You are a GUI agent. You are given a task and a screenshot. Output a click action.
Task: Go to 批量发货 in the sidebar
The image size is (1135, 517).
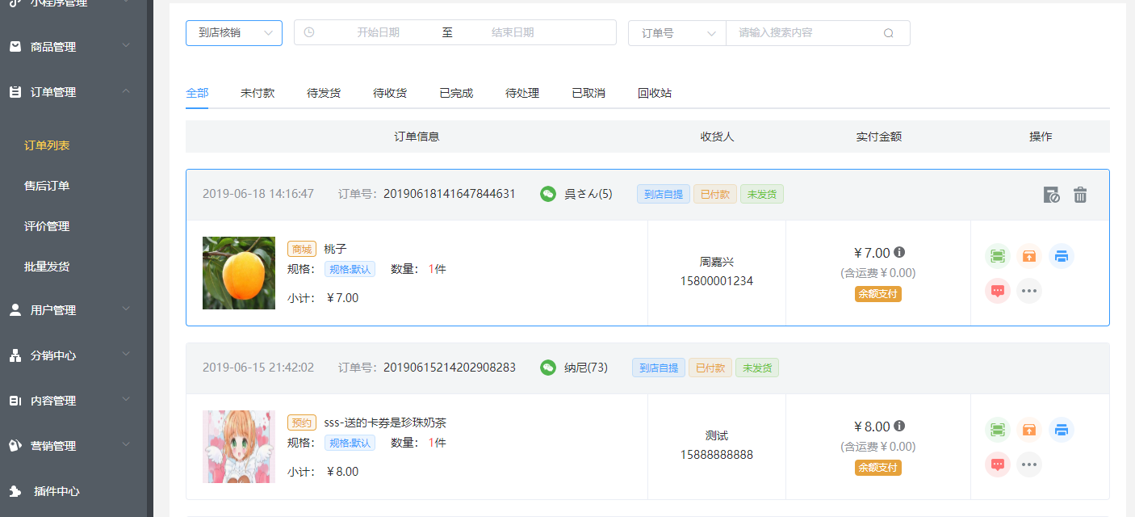tap(47, 267)
